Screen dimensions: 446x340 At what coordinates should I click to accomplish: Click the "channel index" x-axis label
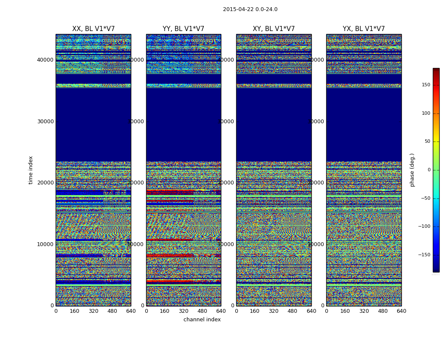point(202,320)
